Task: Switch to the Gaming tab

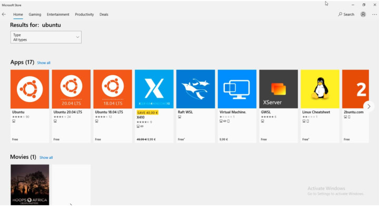Action: (35, 15)
